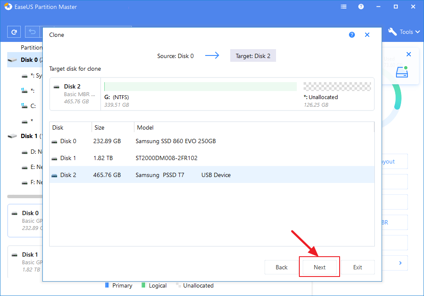Click the Primary color swatch in legend
The height and width of the screenshot is (296, 424).
coord(107,285)
